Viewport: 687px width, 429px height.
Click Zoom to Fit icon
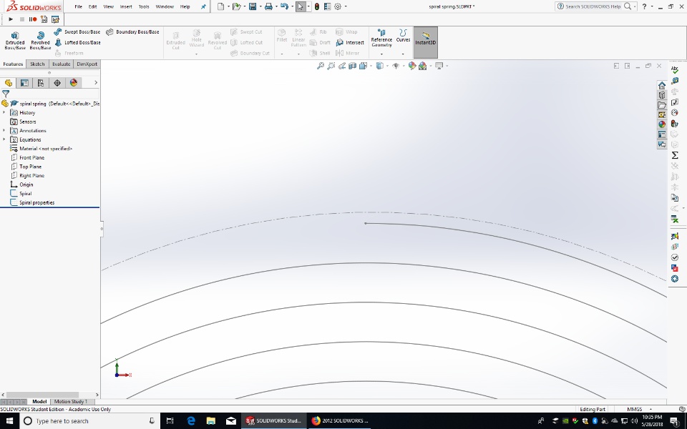tap(321, 66)
